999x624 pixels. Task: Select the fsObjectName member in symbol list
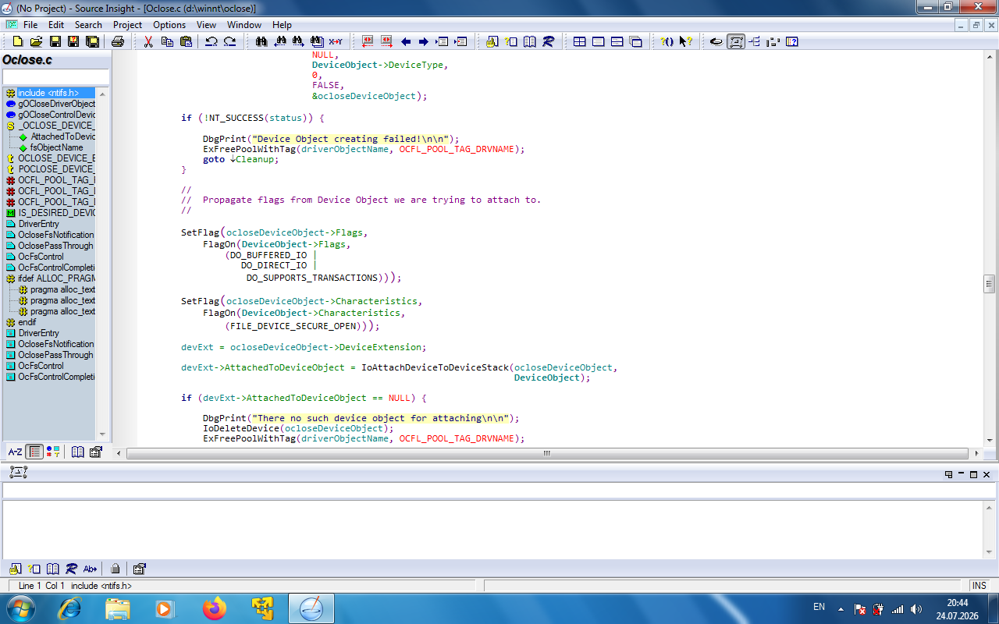tap(56, 147)
